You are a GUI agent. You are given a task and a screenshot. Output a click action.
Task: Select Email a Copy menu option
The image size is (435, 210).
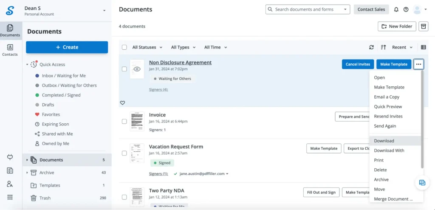coord(387,97)
